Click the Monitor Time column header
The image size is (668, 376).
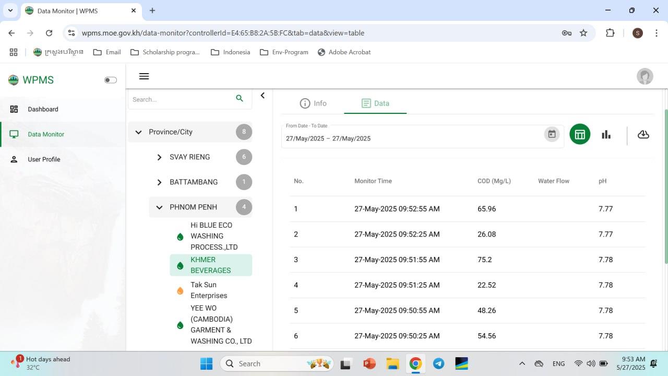[373, 181]
